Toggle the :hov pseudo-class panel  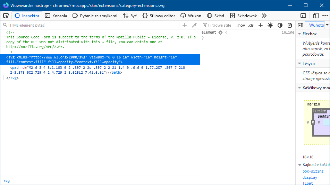tap(241, 25)
